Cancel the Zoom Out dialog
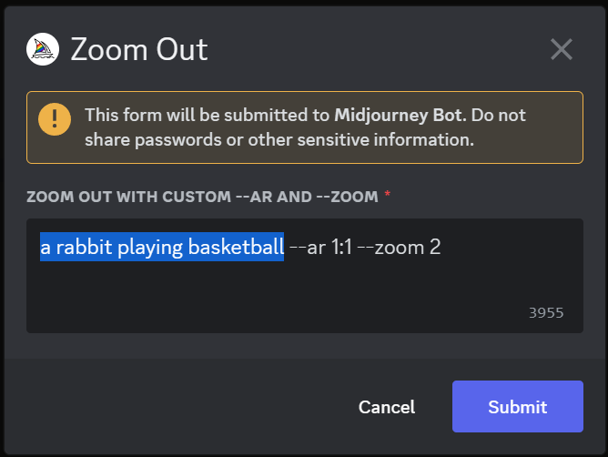This screenshot has height=457, width=608. 387,407
